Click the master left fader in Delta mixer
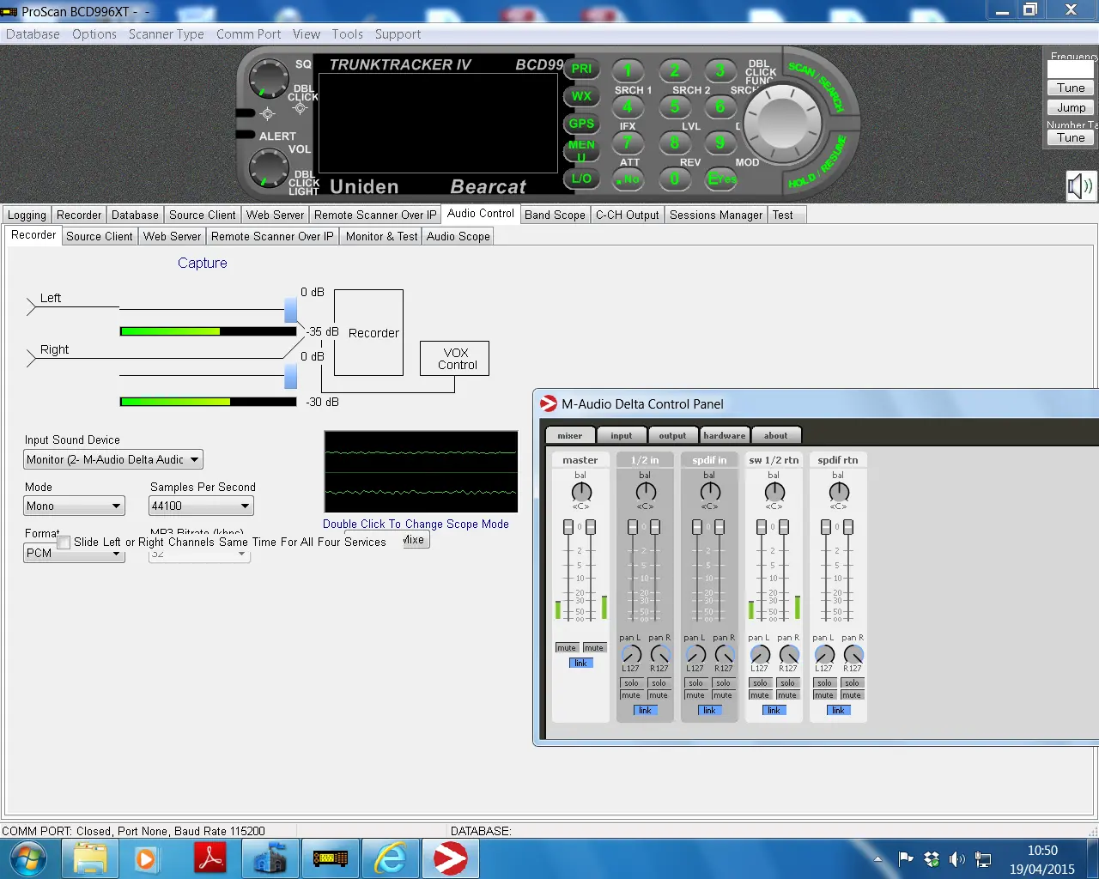 tap(568, 527)
